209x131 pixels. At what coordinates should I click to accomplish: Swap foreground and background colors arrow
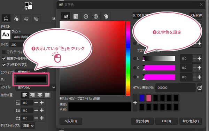pyautogui.click(x=31, y=3)
